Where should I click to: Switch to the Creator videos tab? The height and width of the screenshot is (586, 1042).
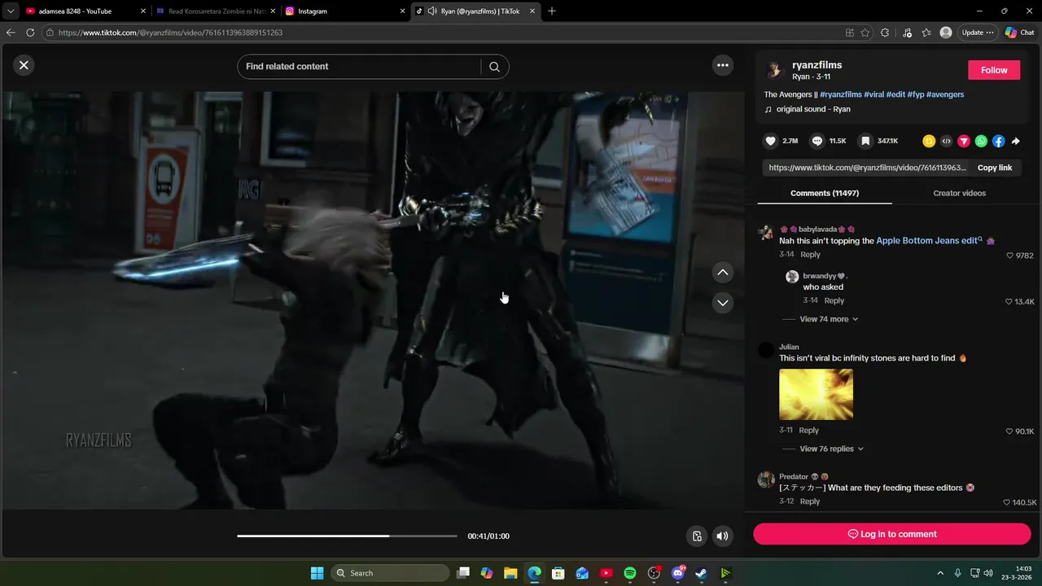click(959, 194)
